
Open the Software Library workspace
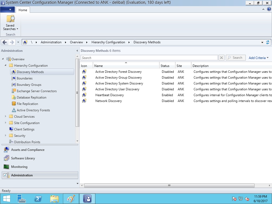coord(23,158)
